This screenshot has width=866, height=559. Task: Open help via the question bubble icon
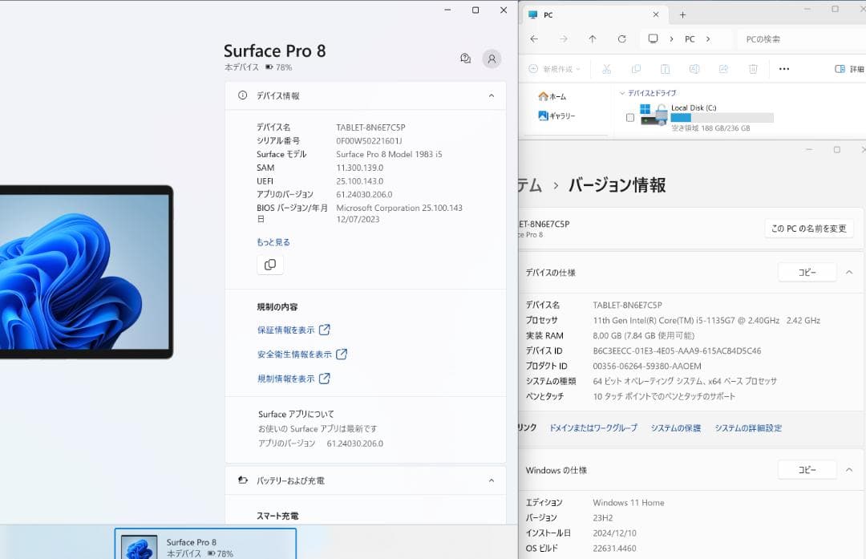point(465,59)
